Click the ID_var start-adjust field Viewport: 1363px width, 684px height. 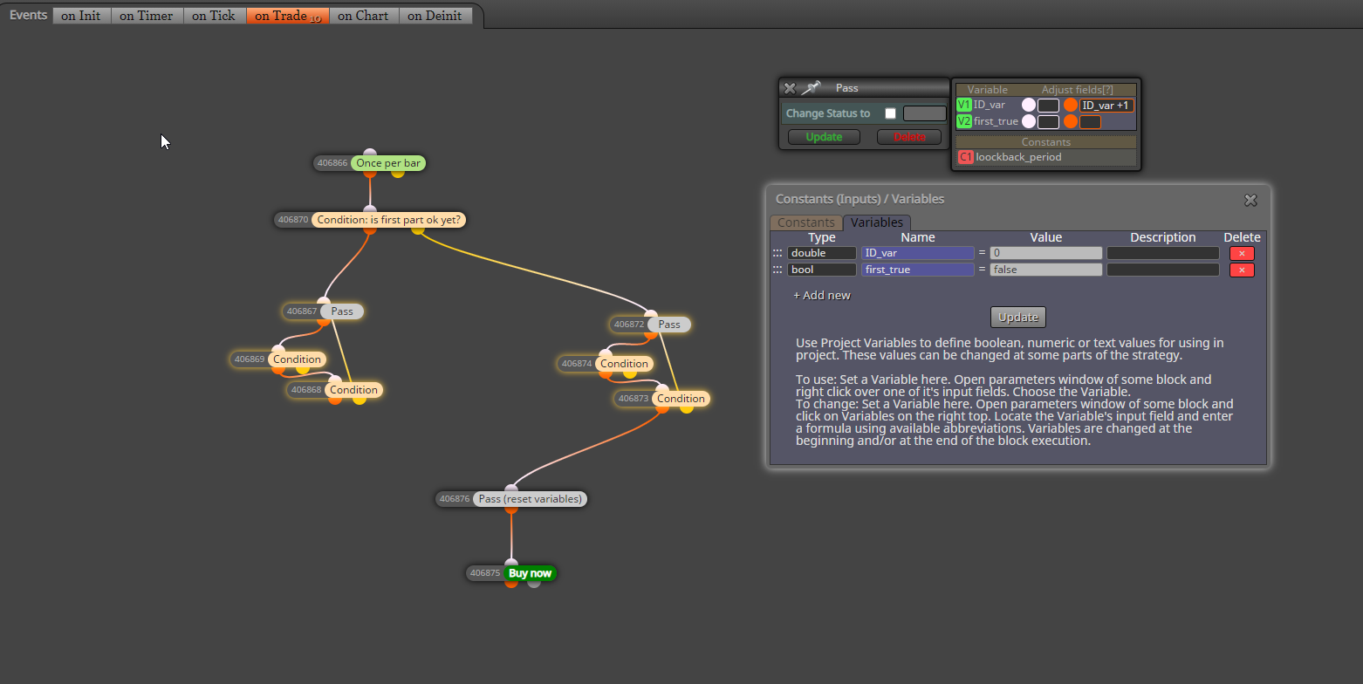(1048, 105)
